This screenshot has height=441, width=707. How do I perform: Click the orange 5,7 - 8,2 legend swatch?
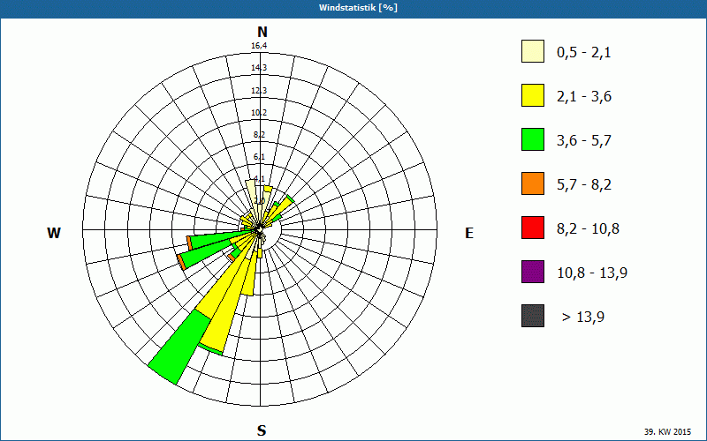click(533, 183)
